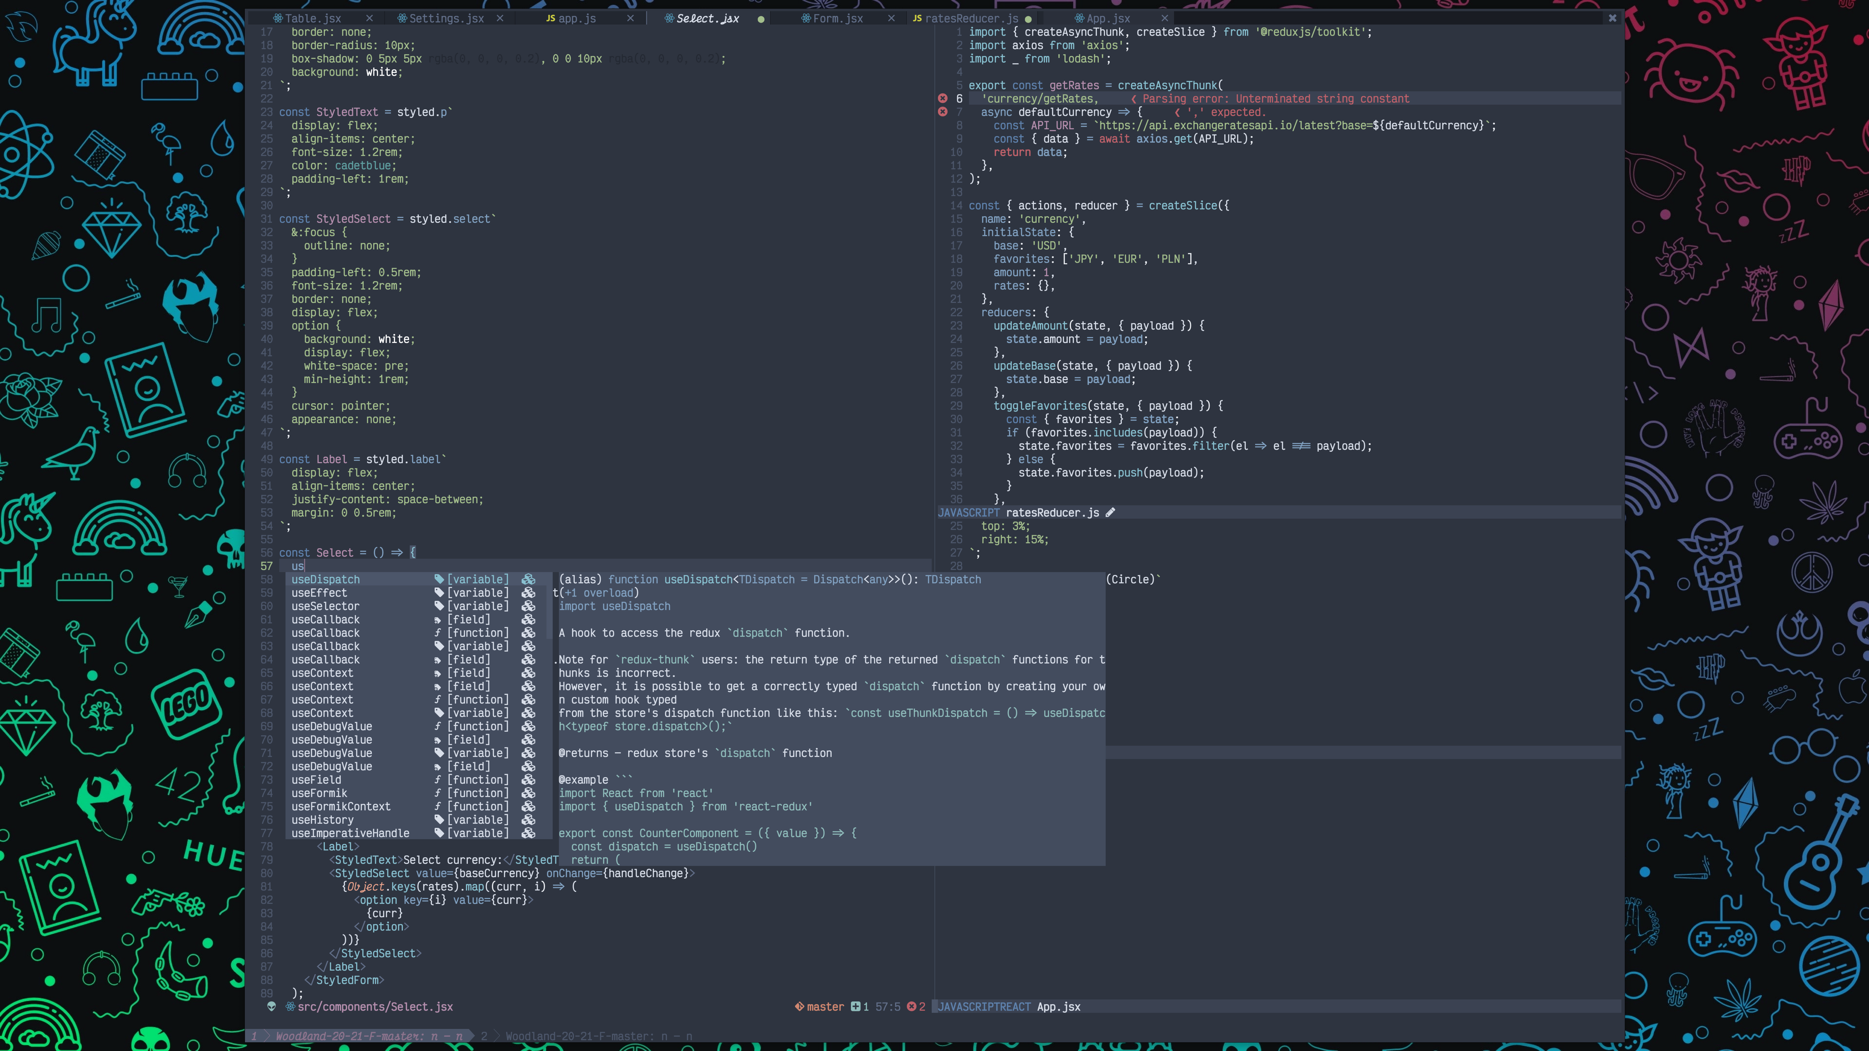Click the modified dot on Select.jsx tab
The height and width of the screenshot is (1051, 1869).
pyautogui.click(x=761, y=20)
